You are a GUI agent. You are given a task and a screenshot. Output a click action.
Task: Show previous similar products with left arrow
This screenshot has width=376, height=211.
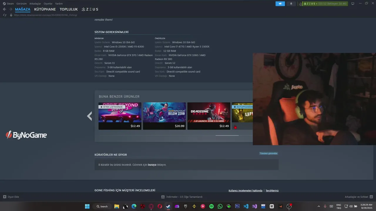pos(90,116)
